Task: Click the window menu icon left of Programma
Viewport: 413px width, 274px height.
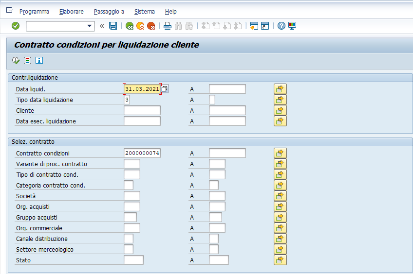Action: pos(10,10)
